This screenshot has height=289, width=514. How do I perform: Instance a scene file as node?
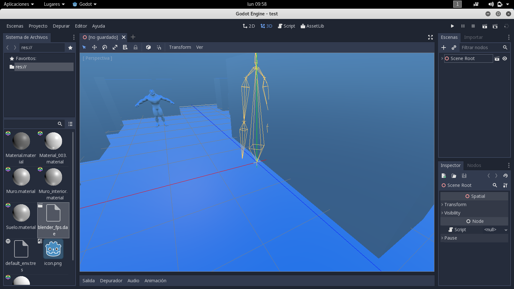click(x=454, y=48)
